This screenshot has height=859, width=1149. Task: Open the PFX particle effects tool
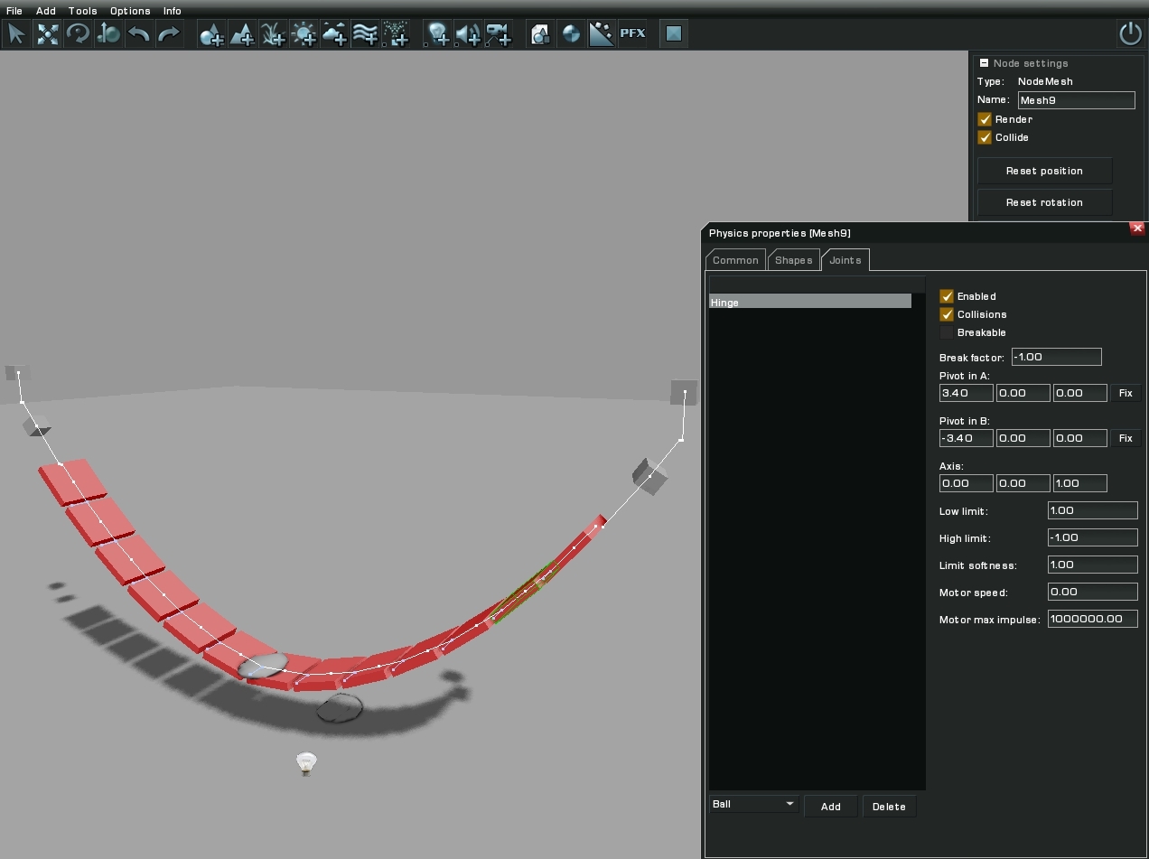(633, 34)
